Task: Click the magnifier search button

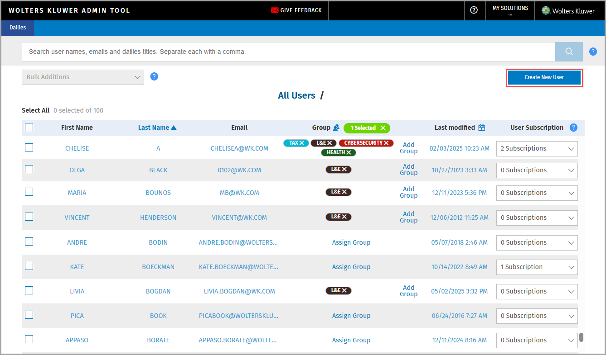Action: coord(569,52)
